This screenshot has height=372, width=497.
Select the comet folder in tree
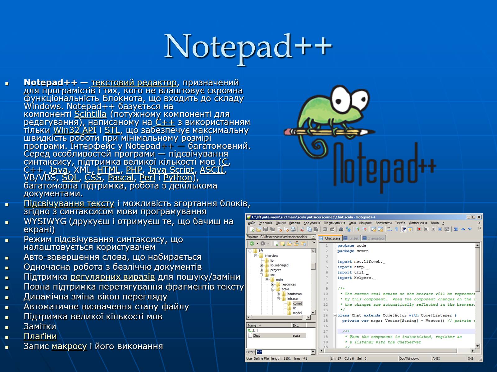coord(297,303)
